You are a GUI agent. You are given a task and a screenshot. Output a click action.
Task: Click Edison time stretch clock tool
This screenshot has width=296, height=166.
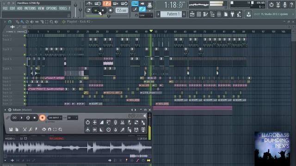click(109, 130)
